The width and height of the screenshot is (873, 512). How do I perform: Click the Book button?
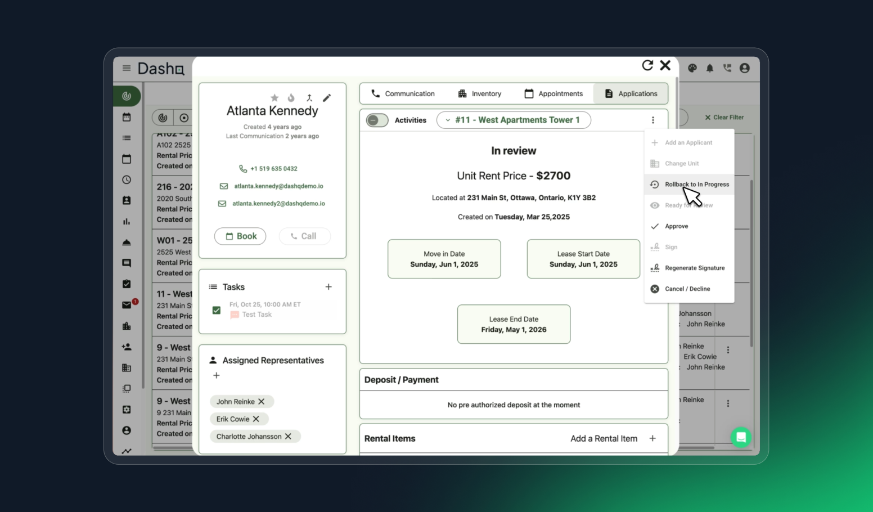click(240, 236)
